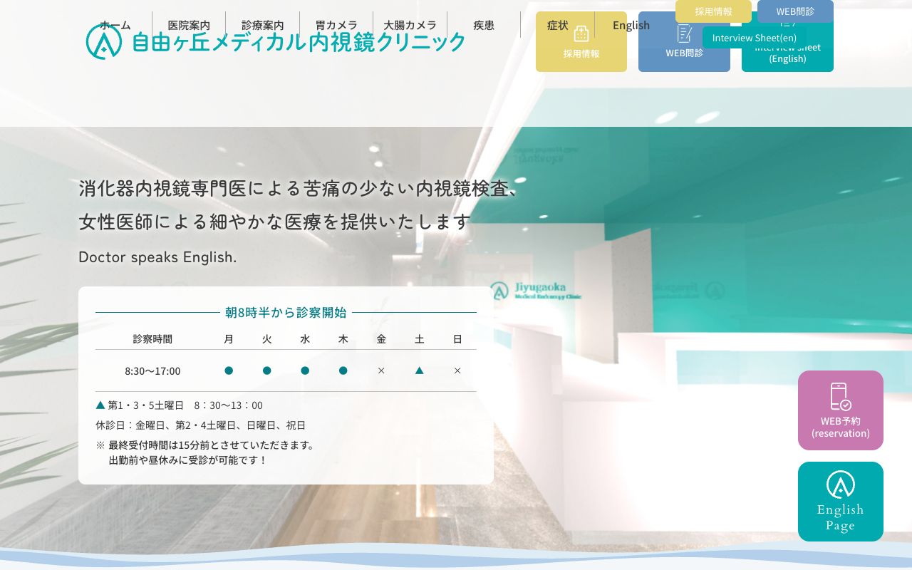Open the 診療案内 menu item
The height and width of the screenshot is (570, 912).
263,25
